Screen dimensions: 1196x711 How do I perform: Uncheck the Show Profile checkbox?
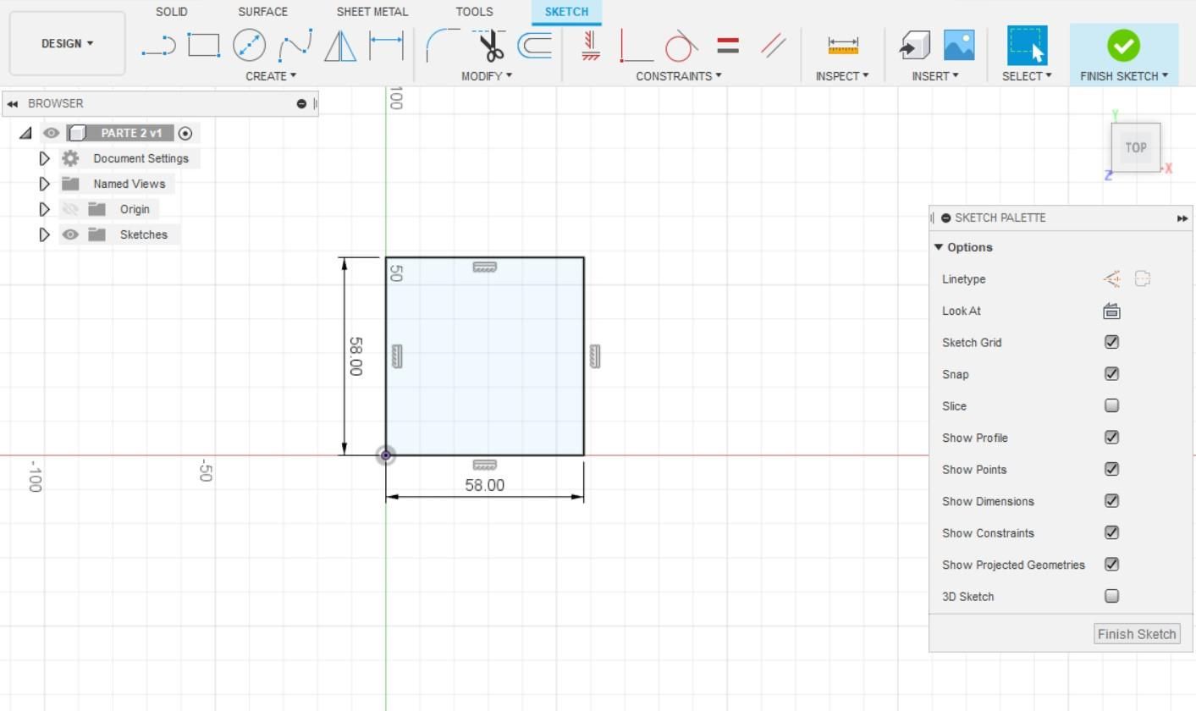pyautogui.click(x=1111, y=438)
